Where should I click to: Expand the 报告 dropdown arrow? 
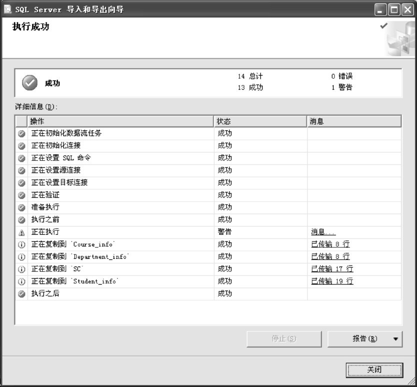pos(395,339)
